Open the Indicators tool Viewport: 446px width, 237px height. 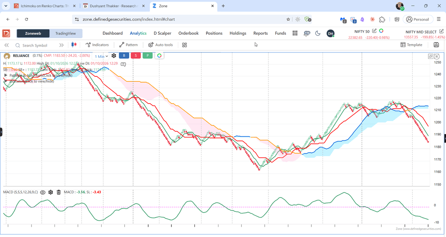coord(97,45)
